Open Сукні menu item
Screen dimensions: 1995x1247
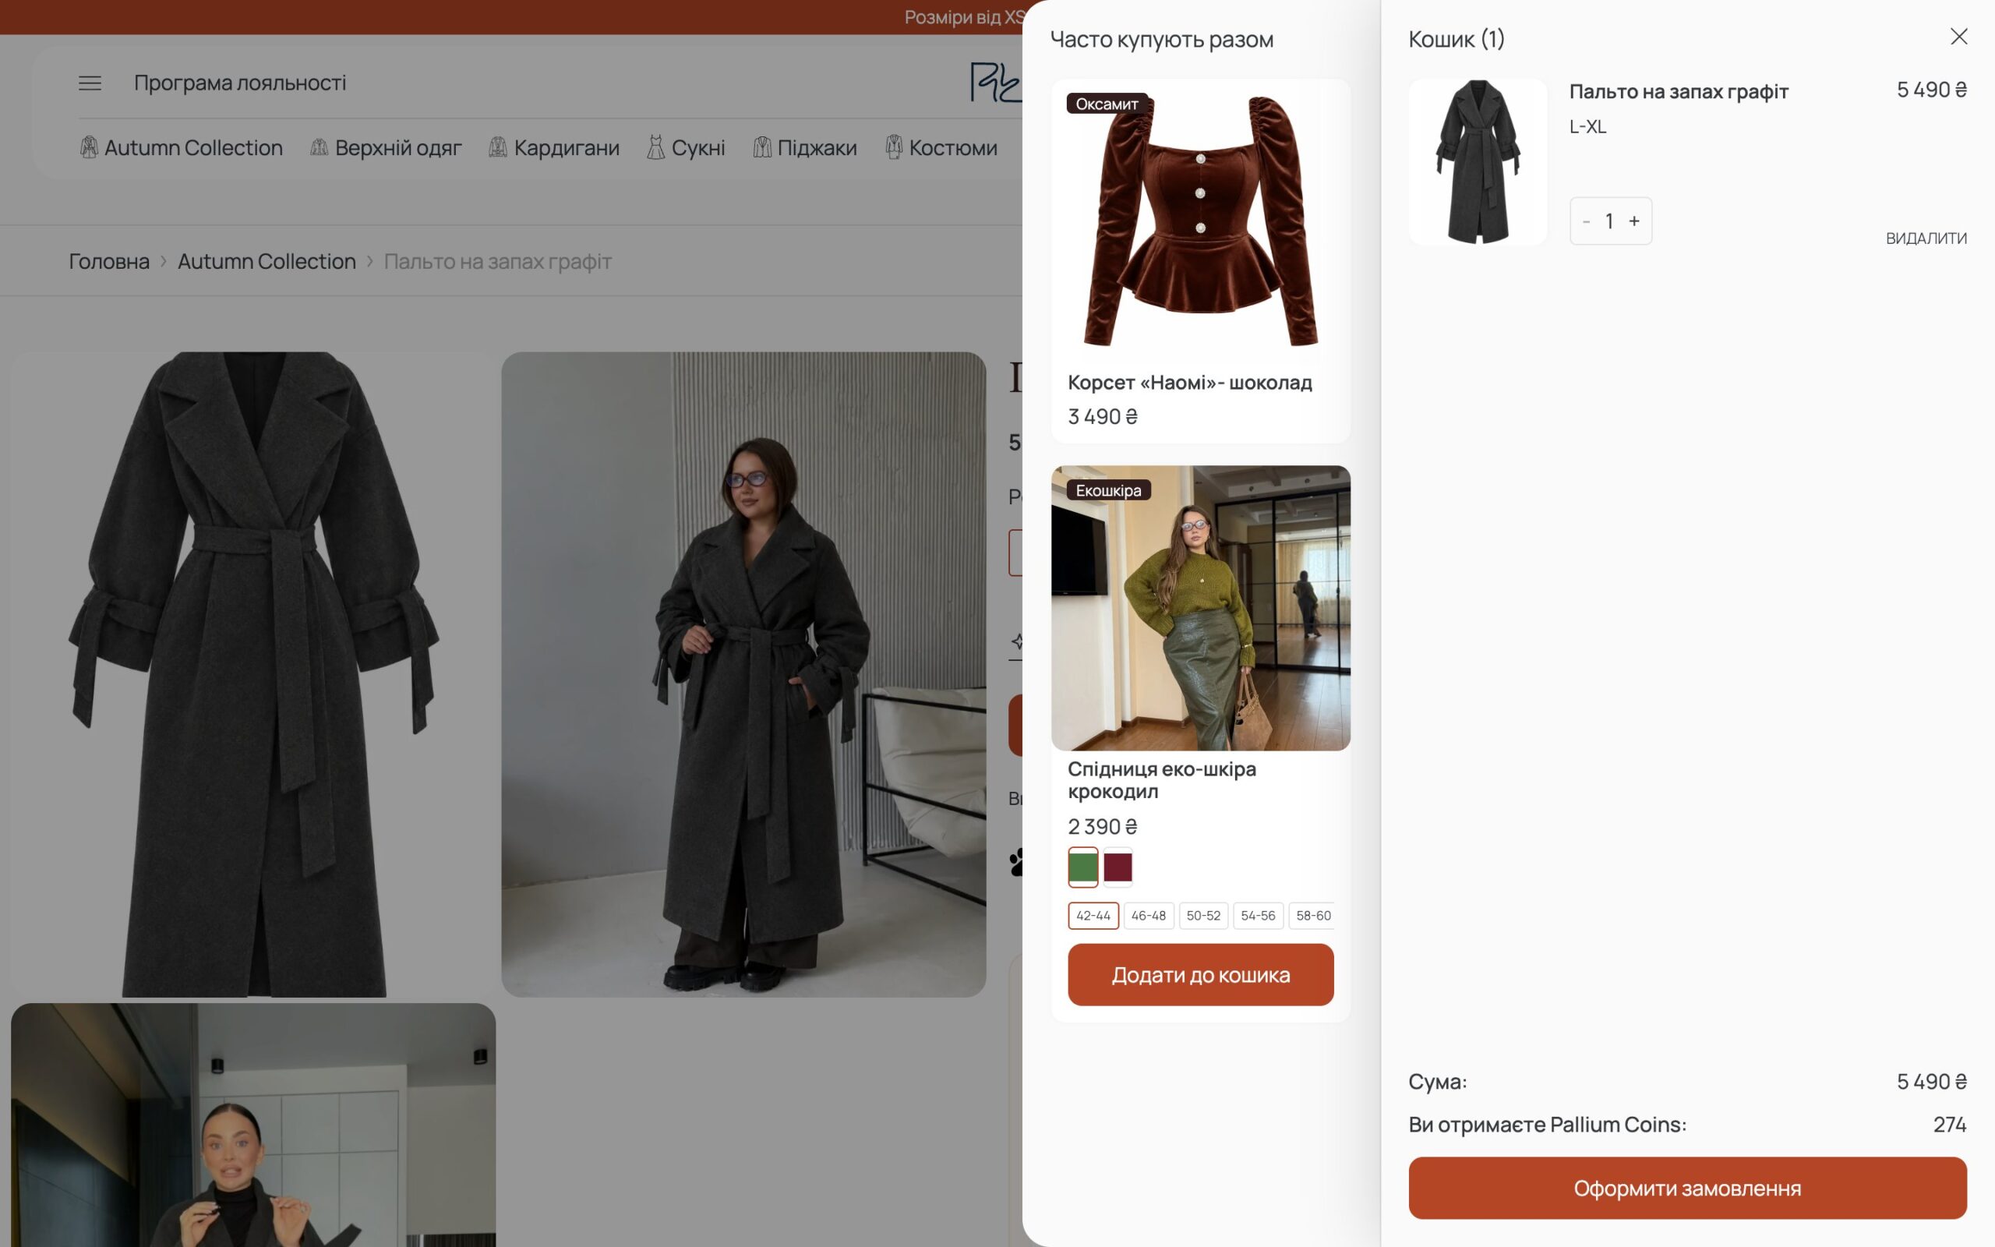tap(698, 147)
